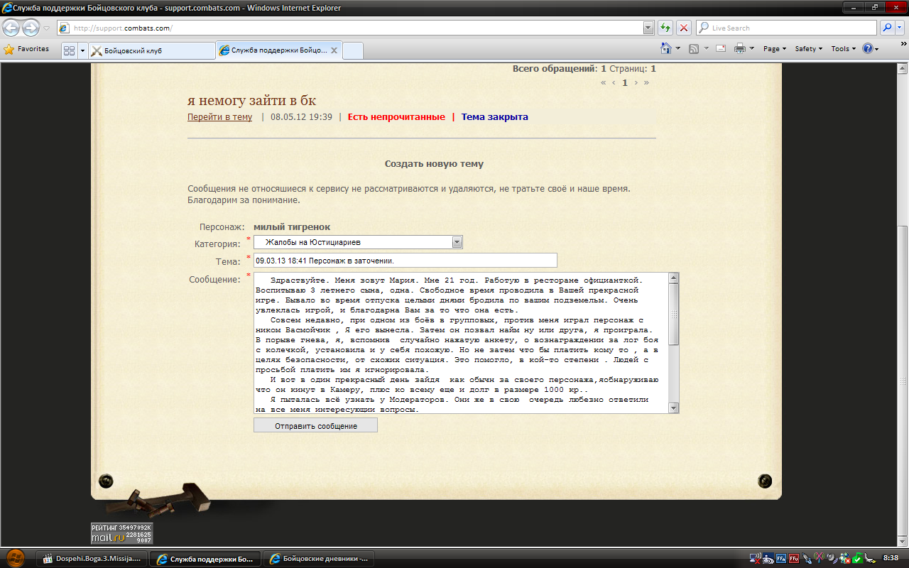Go to first page with « arrow
Viewport: 909px width, 568px height.
coord(604,82)
